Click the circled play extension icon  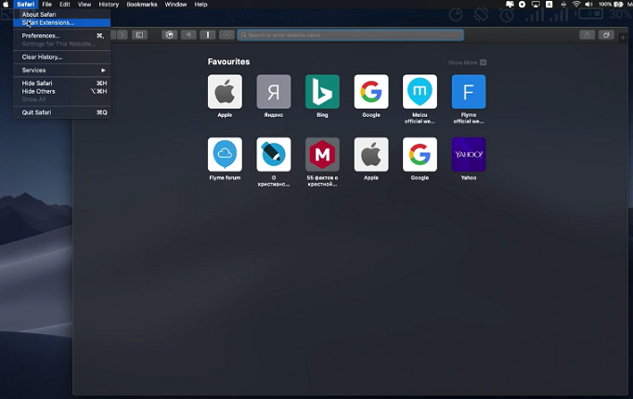[x=226, y=35]
